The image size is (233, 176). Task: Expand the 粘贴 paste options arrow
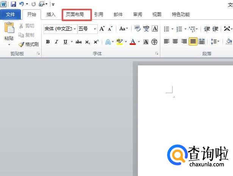(x=9, y=44)
